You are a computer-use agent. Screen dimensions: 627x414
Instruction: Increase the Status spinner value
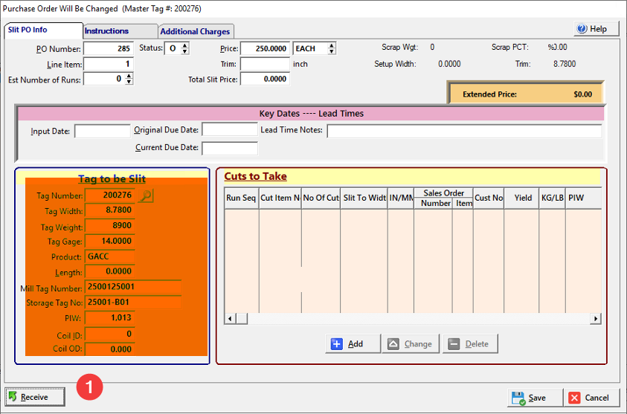click(184, 46)
